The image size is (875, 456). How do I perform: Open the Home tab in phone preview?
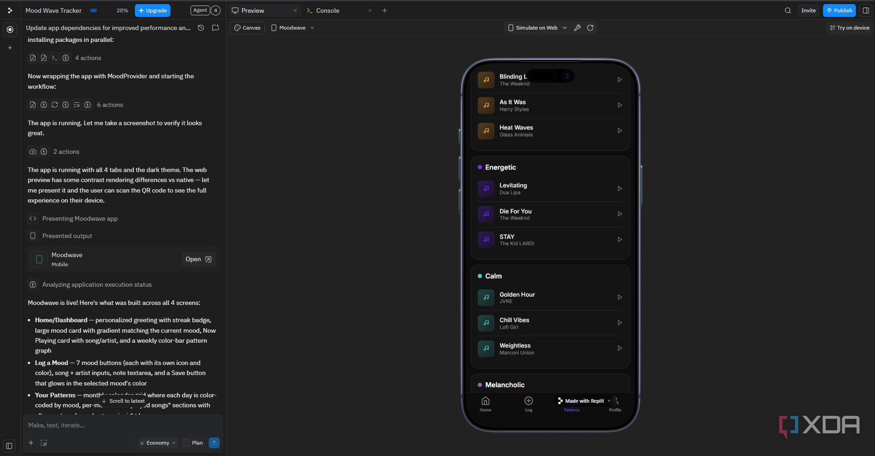tap(485, 404)
